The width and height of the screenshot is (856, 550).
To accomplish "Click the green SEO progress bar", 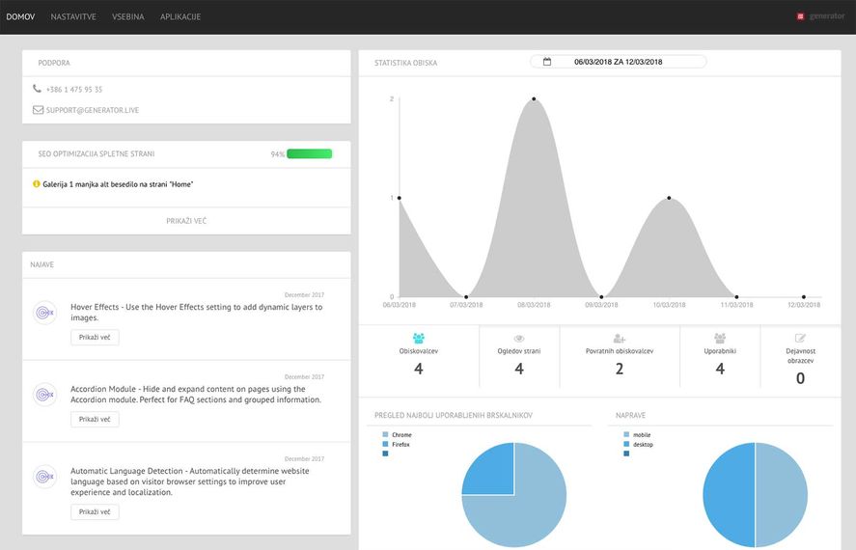I will 309,153.
